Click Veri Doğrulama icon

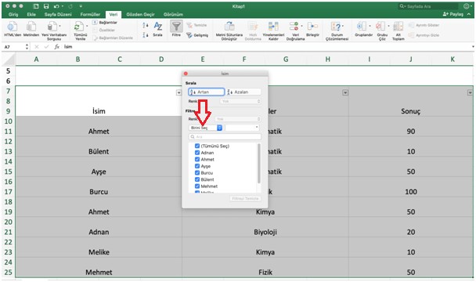point(294,27)
